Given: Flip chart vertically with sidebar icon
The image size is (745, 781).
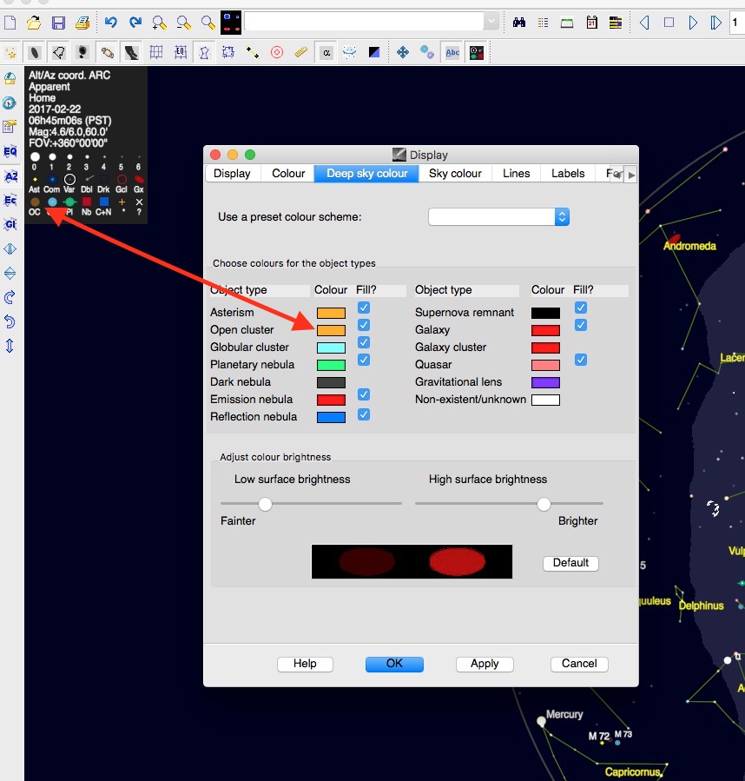Looking at the screenshot, I should [10, 273].
